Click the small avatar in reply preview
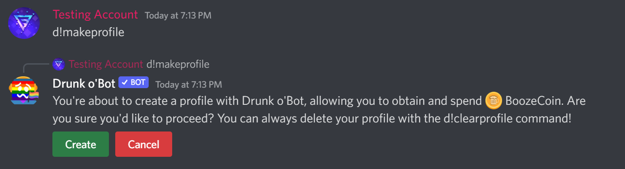 [x=58, y=64]
